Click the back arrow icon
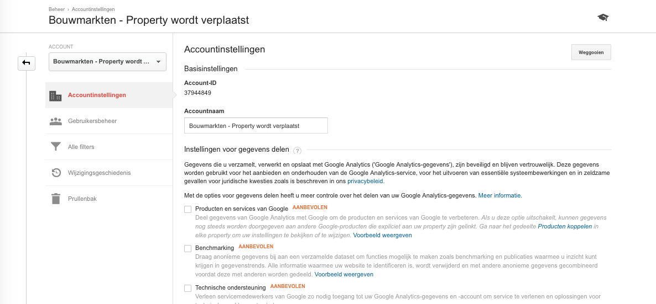Image resolution: width=656 pixels, height=304 pixels. (27, 63)
